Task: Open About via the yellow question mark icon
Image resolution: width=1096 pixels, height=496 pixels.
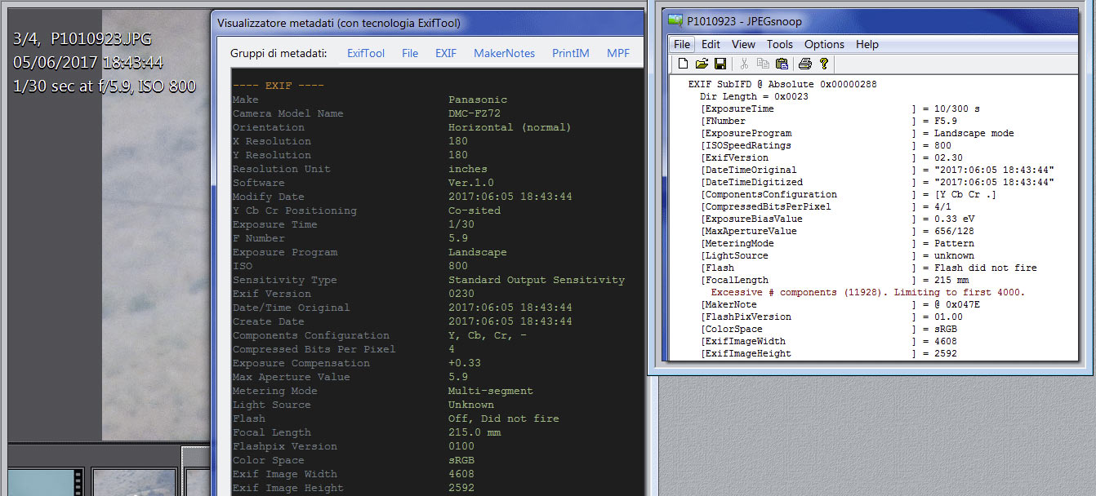Action: coord(824,64)
